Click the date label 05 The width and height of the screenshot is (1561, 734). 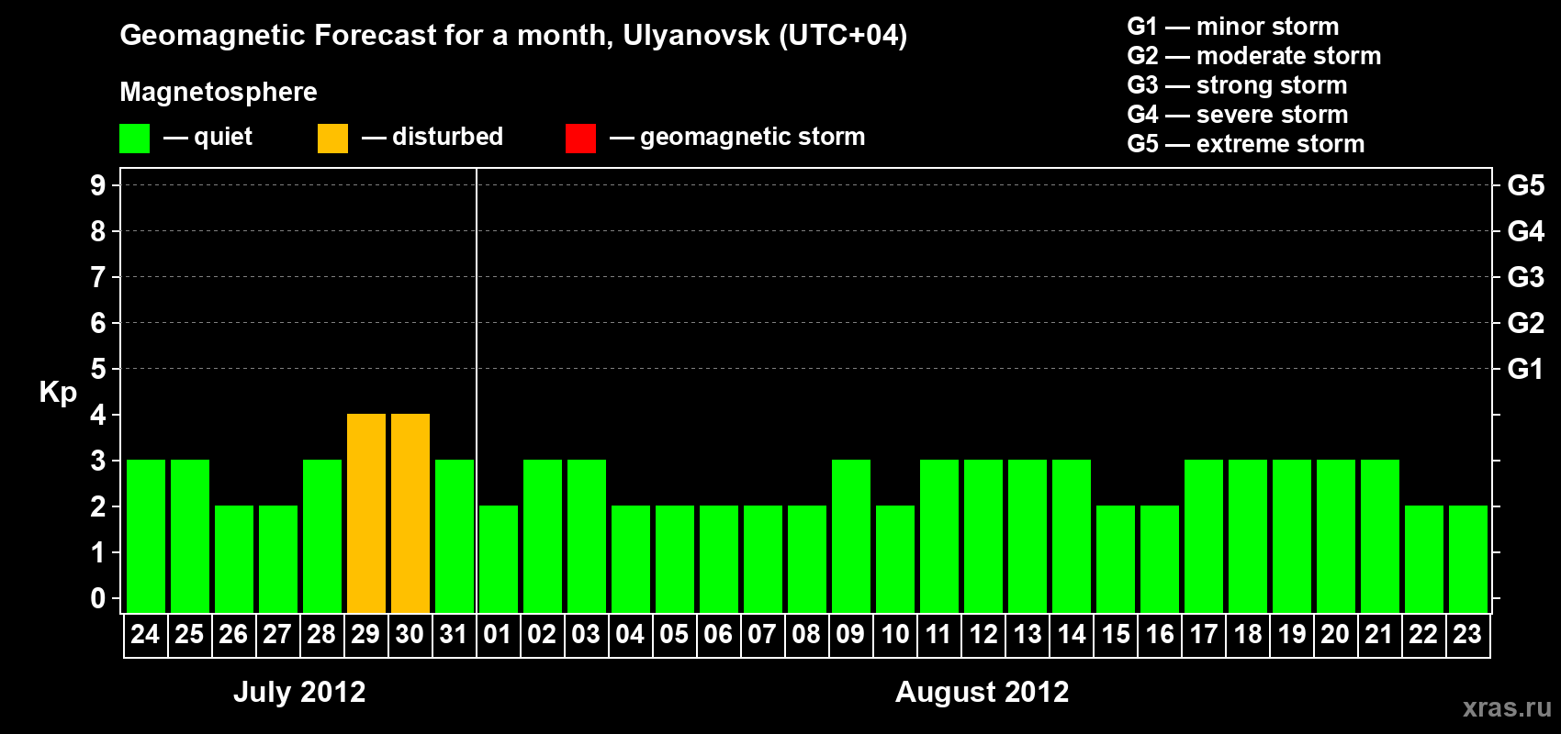pos(674,634)
